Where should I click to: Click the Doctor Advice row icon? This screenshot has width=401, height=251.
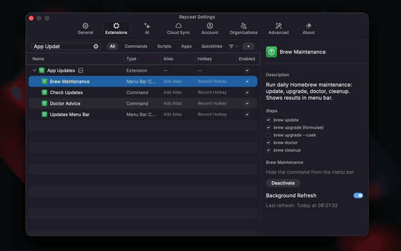pos(44,104)
